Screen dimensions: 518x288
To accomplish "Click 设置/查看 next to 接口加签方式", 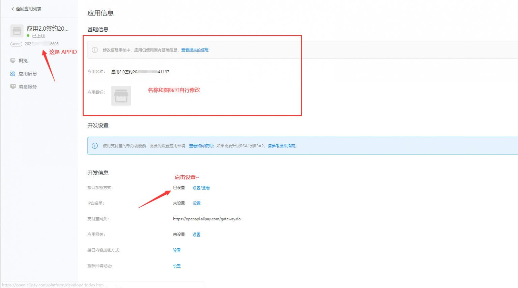I will pos(201,187).
